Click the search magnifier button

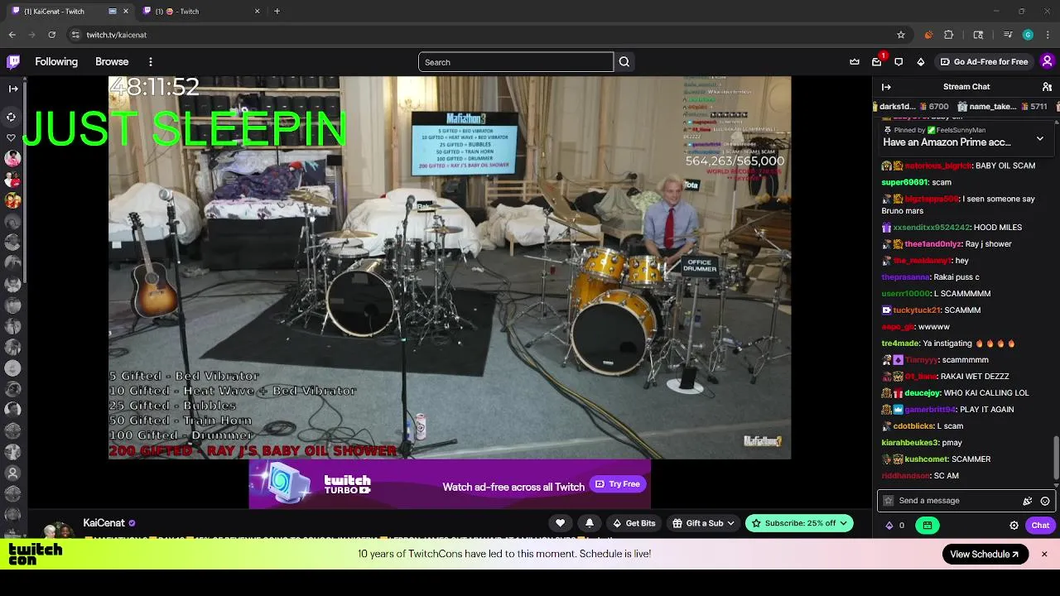coord(624,62)
